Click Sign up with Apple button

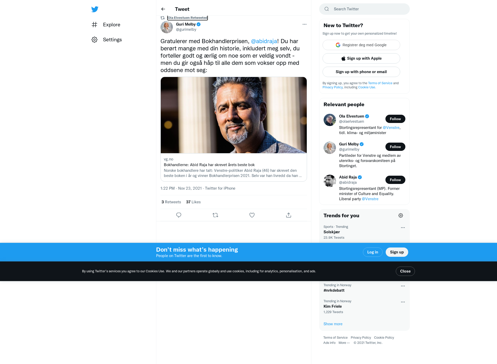tap(361, 58)
